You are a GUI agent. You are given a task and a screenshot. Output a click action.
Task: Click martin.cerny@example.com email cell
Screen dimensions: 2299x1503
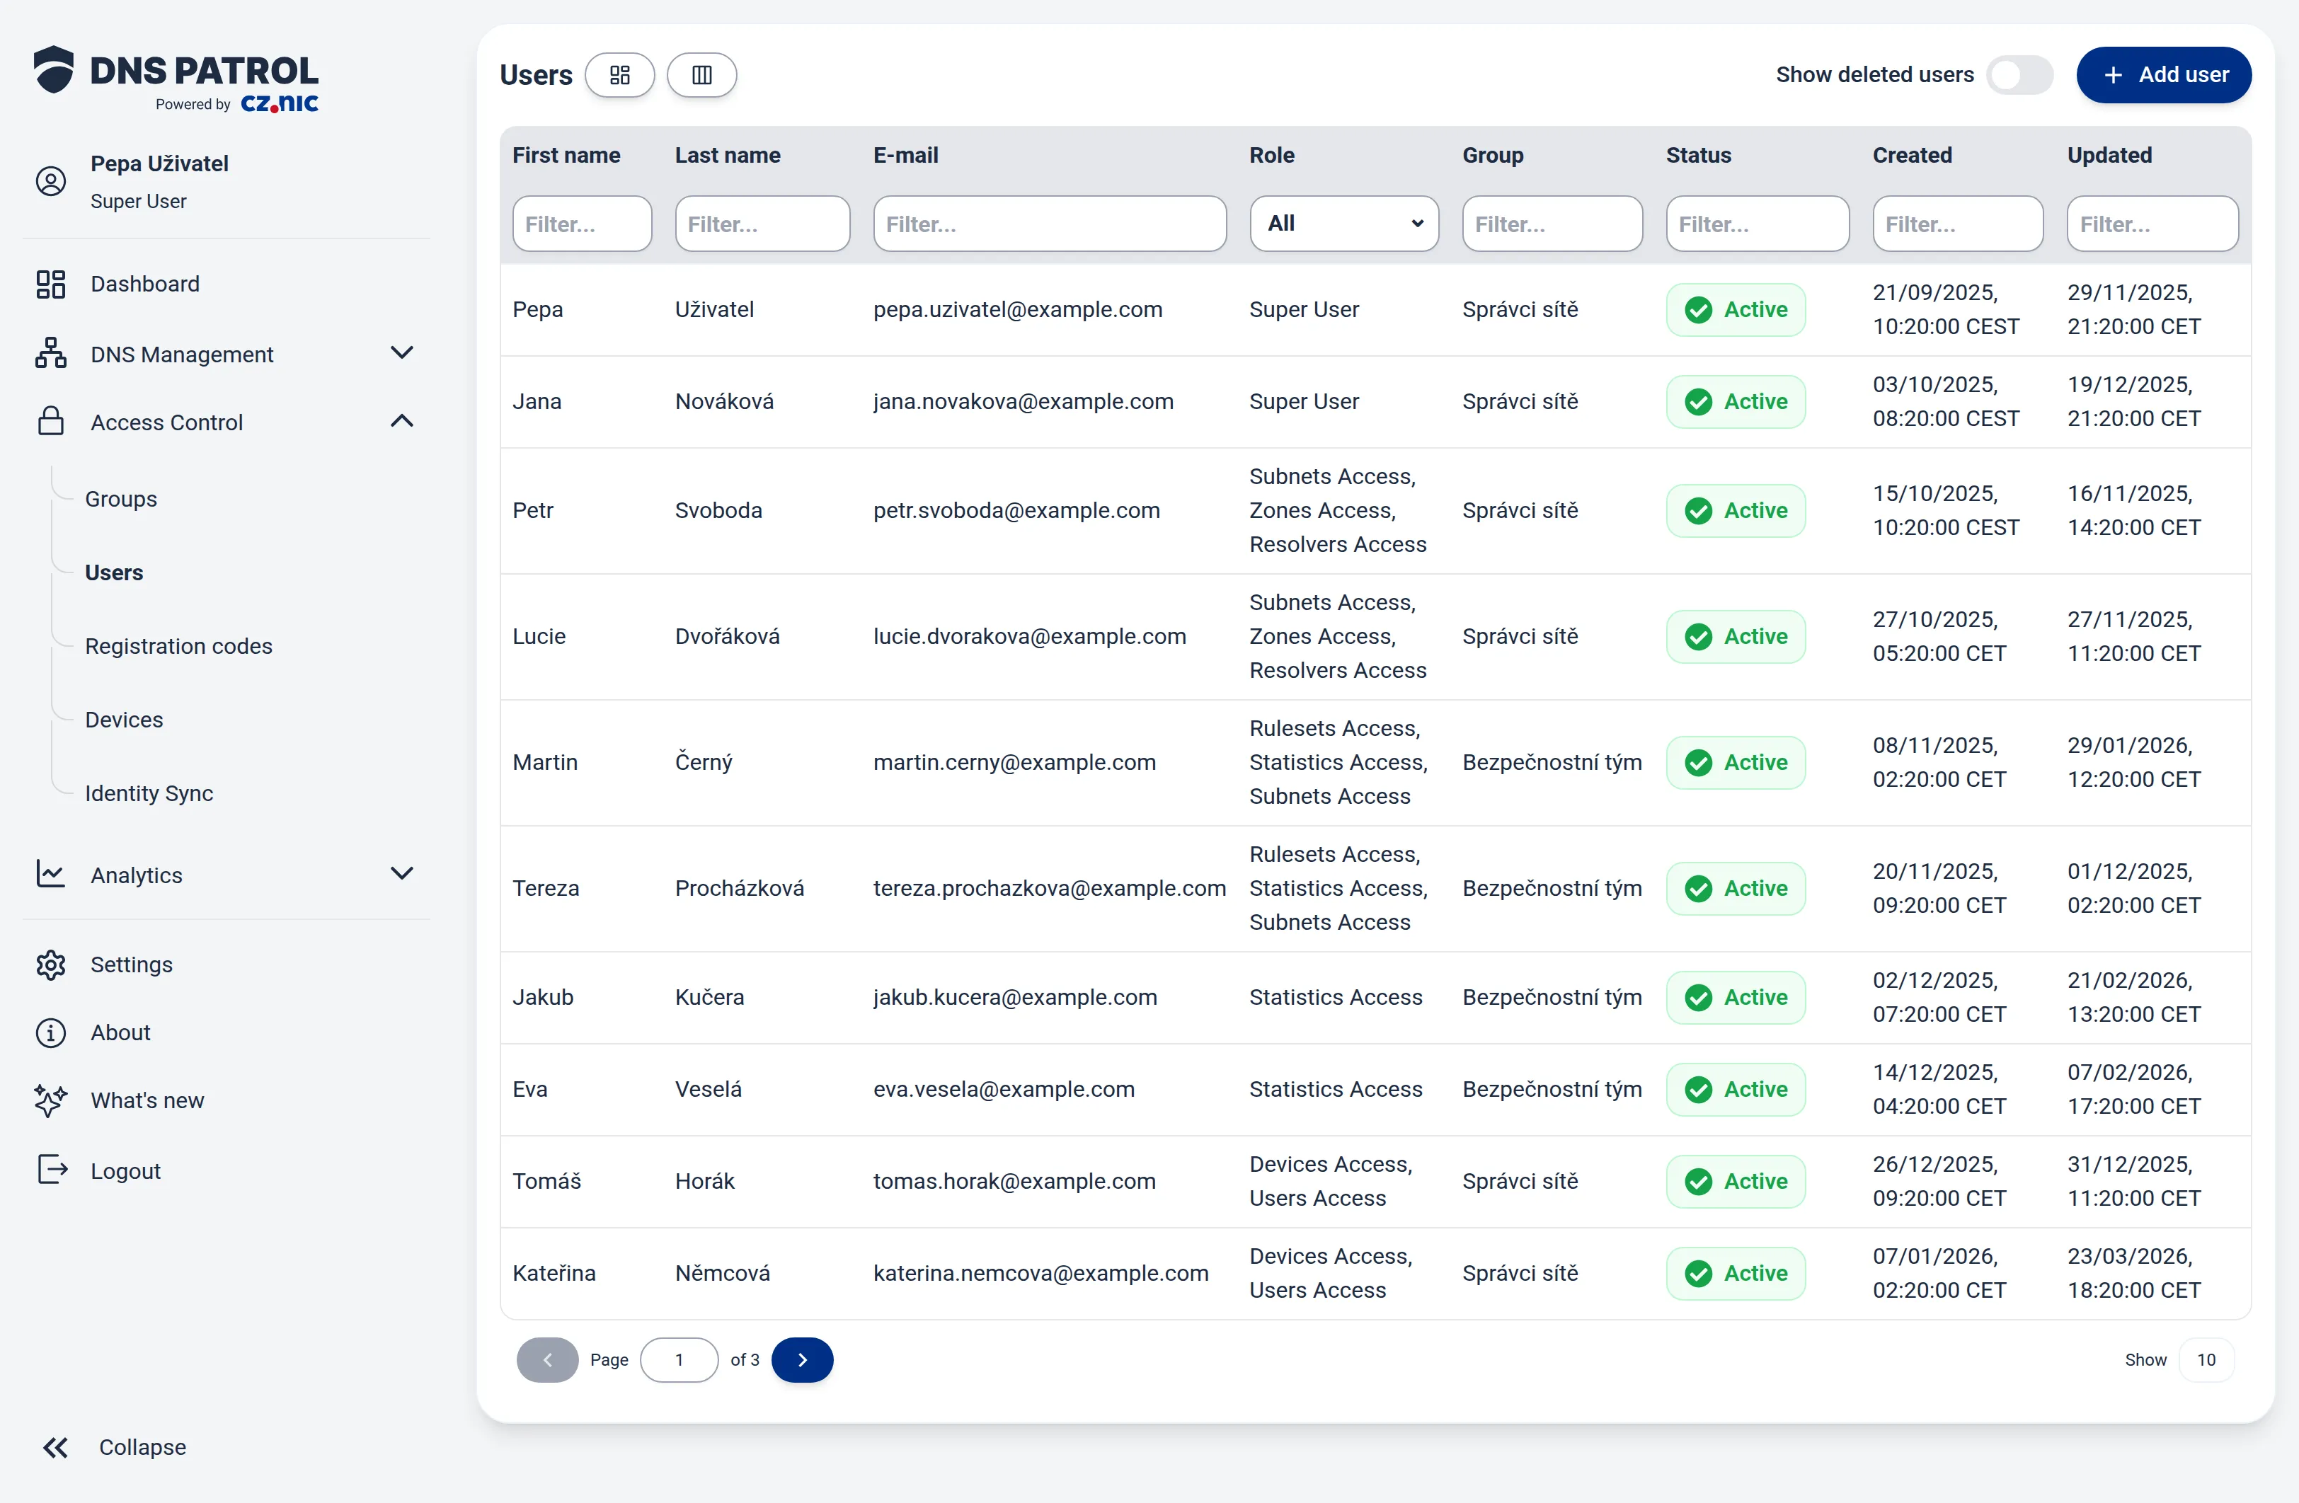point(1014,762)
